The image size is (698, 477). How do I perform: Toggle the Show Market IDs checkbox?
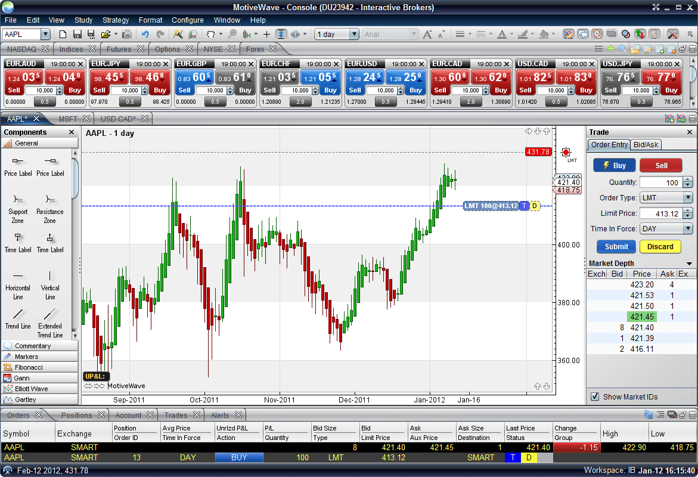594,397
